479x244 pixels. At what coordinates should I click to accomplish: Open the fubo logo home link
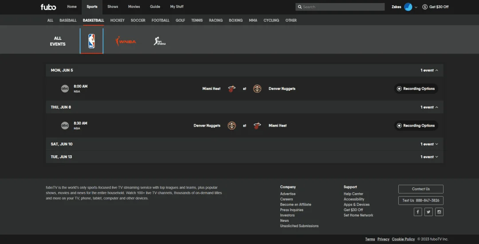[x=48, y=7]
